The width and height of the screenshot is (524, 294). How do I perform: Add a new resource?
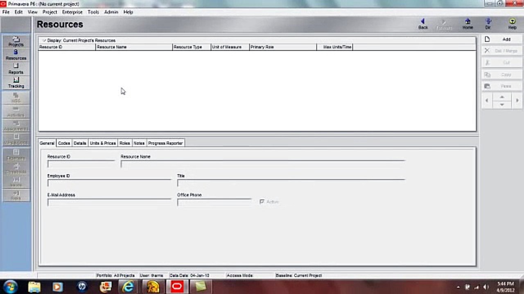[502, 40]
